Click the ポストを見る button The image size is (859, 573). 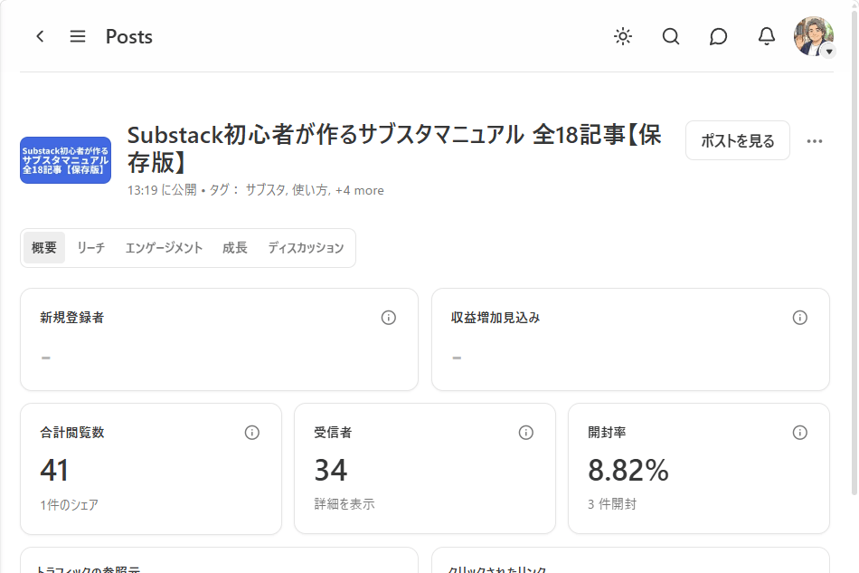coord(737,141)
